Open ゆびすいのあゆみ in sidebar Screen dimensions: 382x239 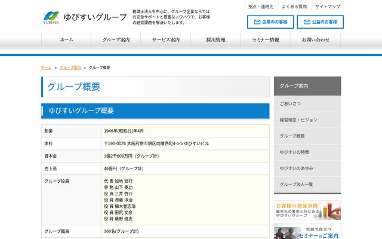[x=307, y=168]
